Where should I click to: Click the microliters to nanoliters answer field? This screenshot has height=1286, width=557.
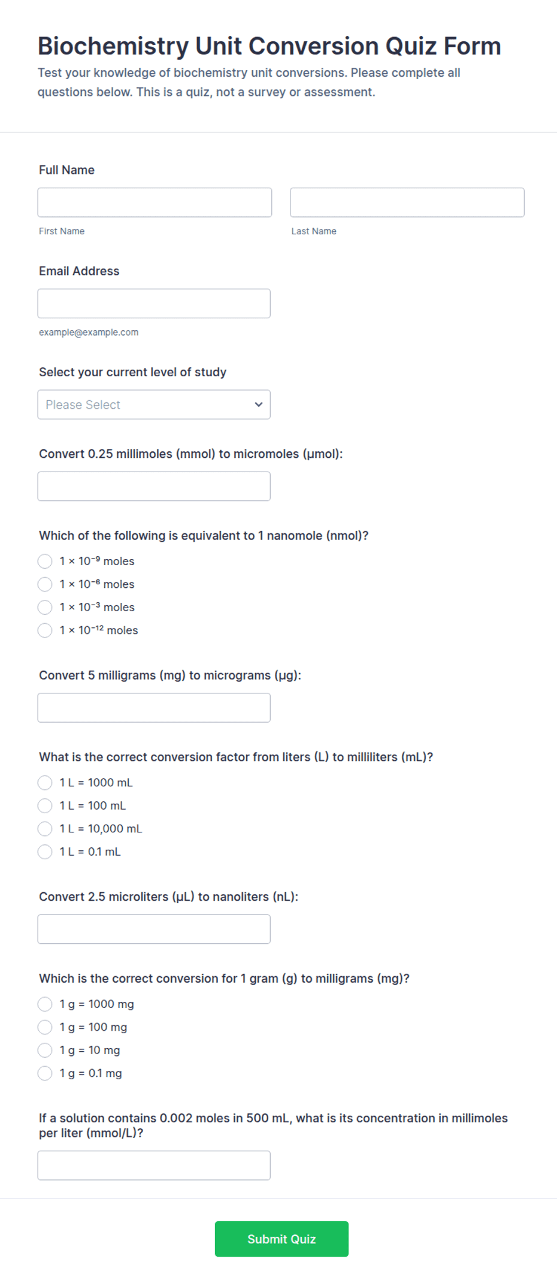[x=154, y=929]
